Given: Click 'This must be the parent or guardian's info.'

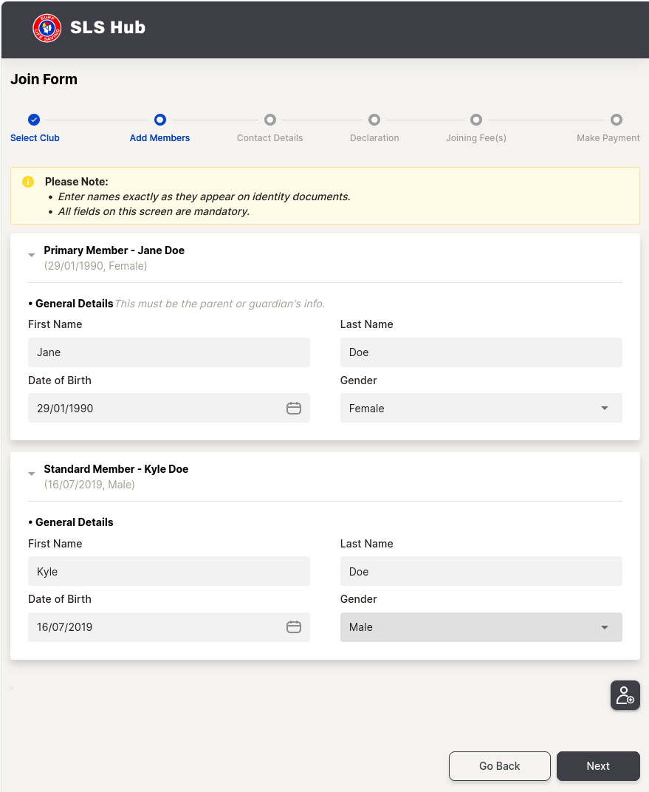Looking at the screenshot, I should click(x=219, y=304).
